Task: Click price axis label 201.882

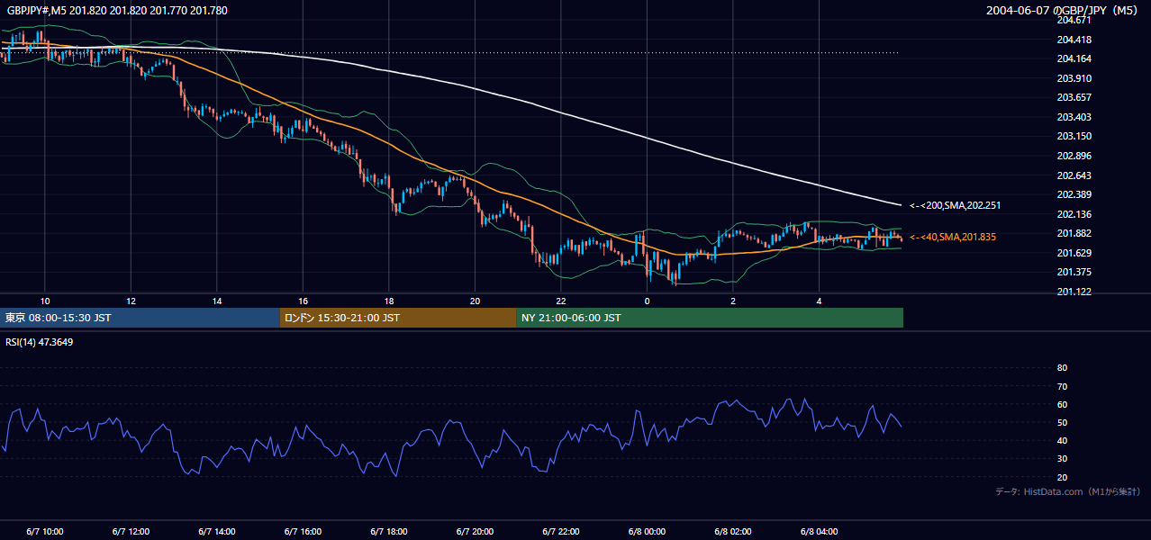Action: pos(1074,233)
